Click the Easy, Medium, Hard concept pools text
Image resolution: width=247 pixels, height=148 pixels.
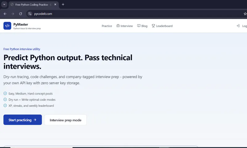(31, 94)
